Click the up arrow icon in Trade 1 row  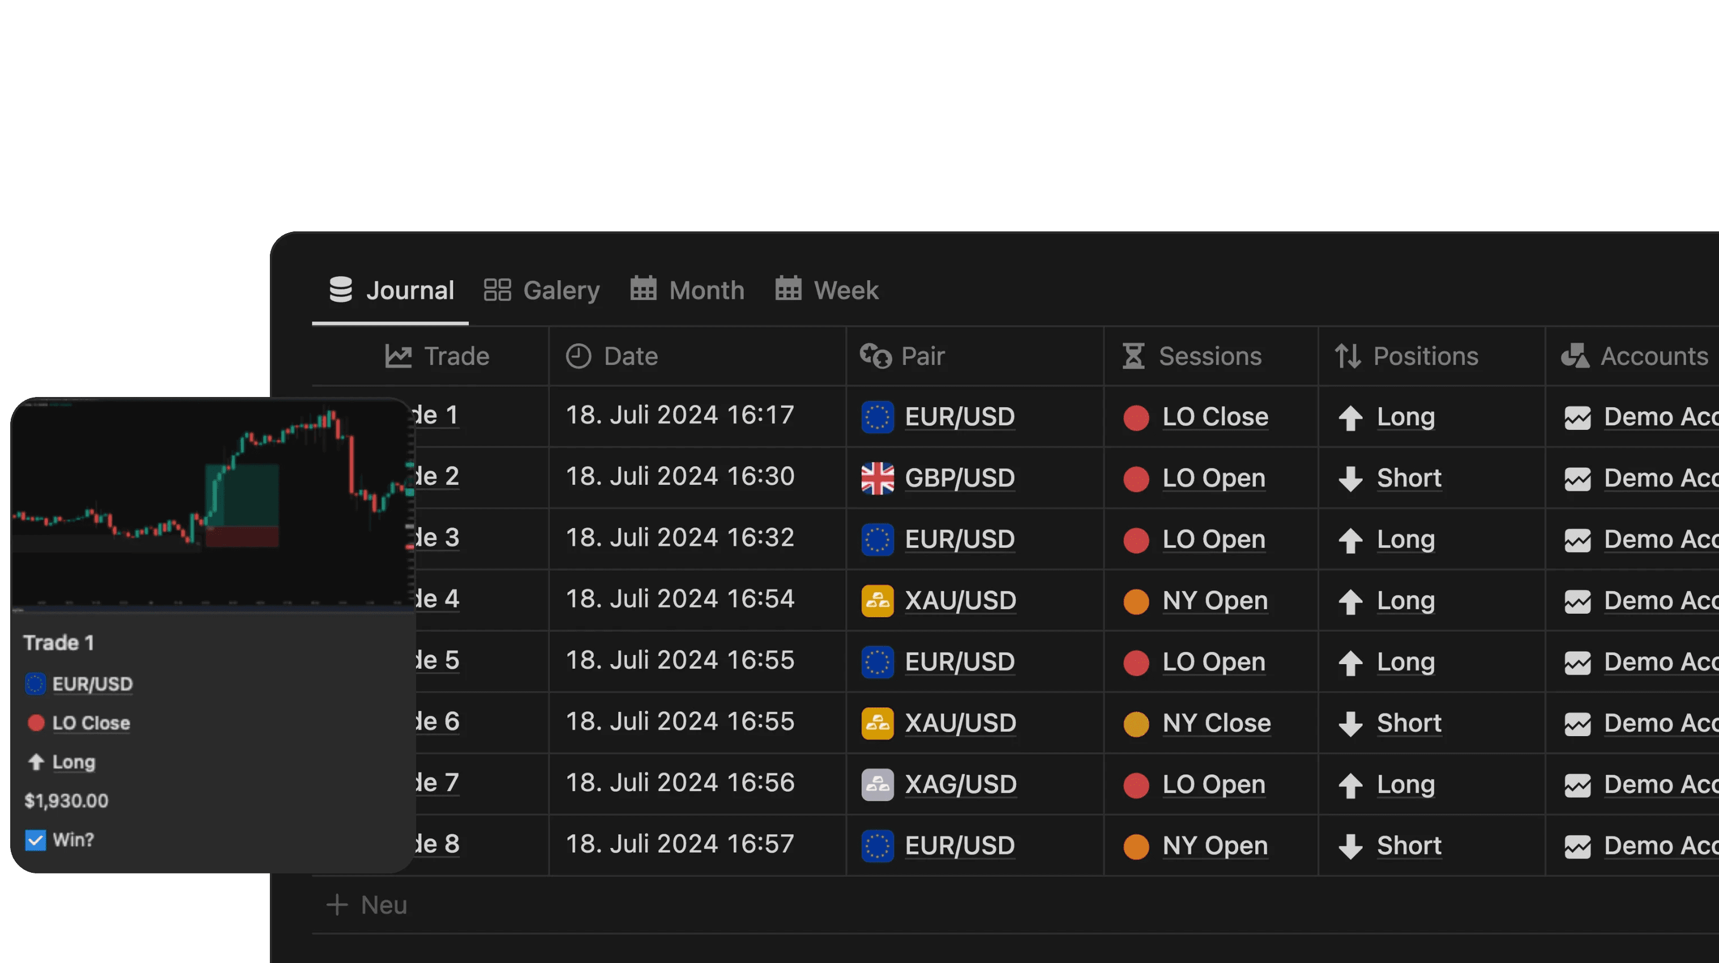[x=1350, y=418]
